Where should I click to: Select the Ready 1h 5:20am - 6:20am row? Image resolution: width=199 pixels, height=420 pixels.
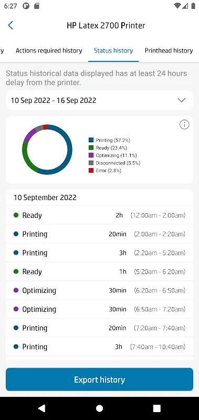click(x=99, y=271)
